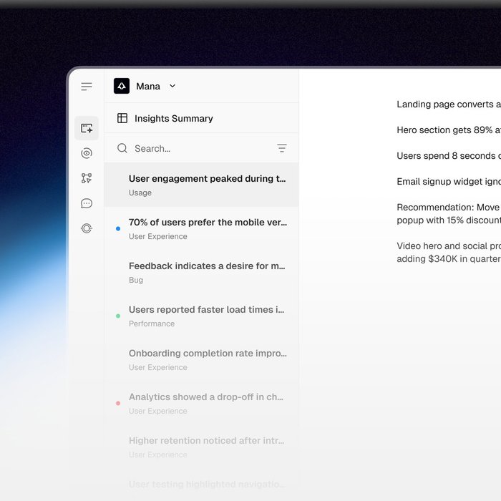
Task: Expand the Mana workspace dropdown chevron
Action: tap(172, 86)
